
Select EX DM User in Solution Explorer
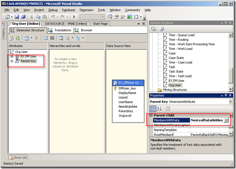click(x=176, y=81)
